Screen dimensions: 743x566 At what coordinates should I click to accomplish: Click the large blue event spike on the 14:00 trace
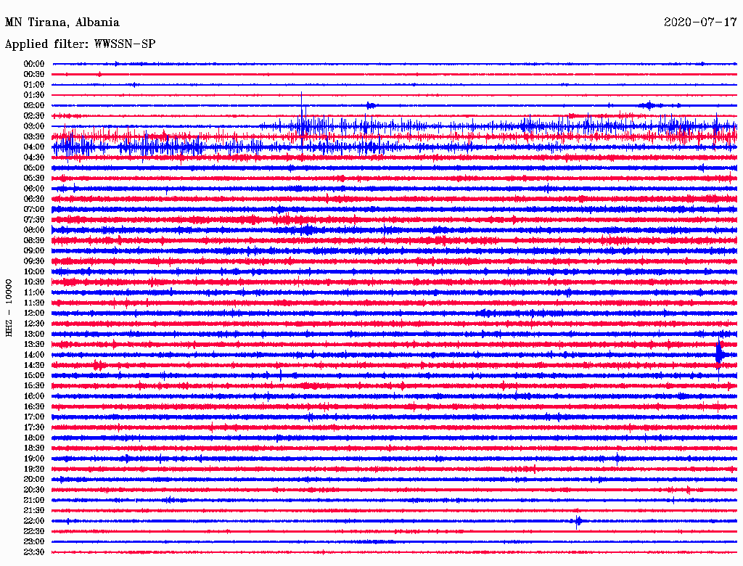coord(719,355)
